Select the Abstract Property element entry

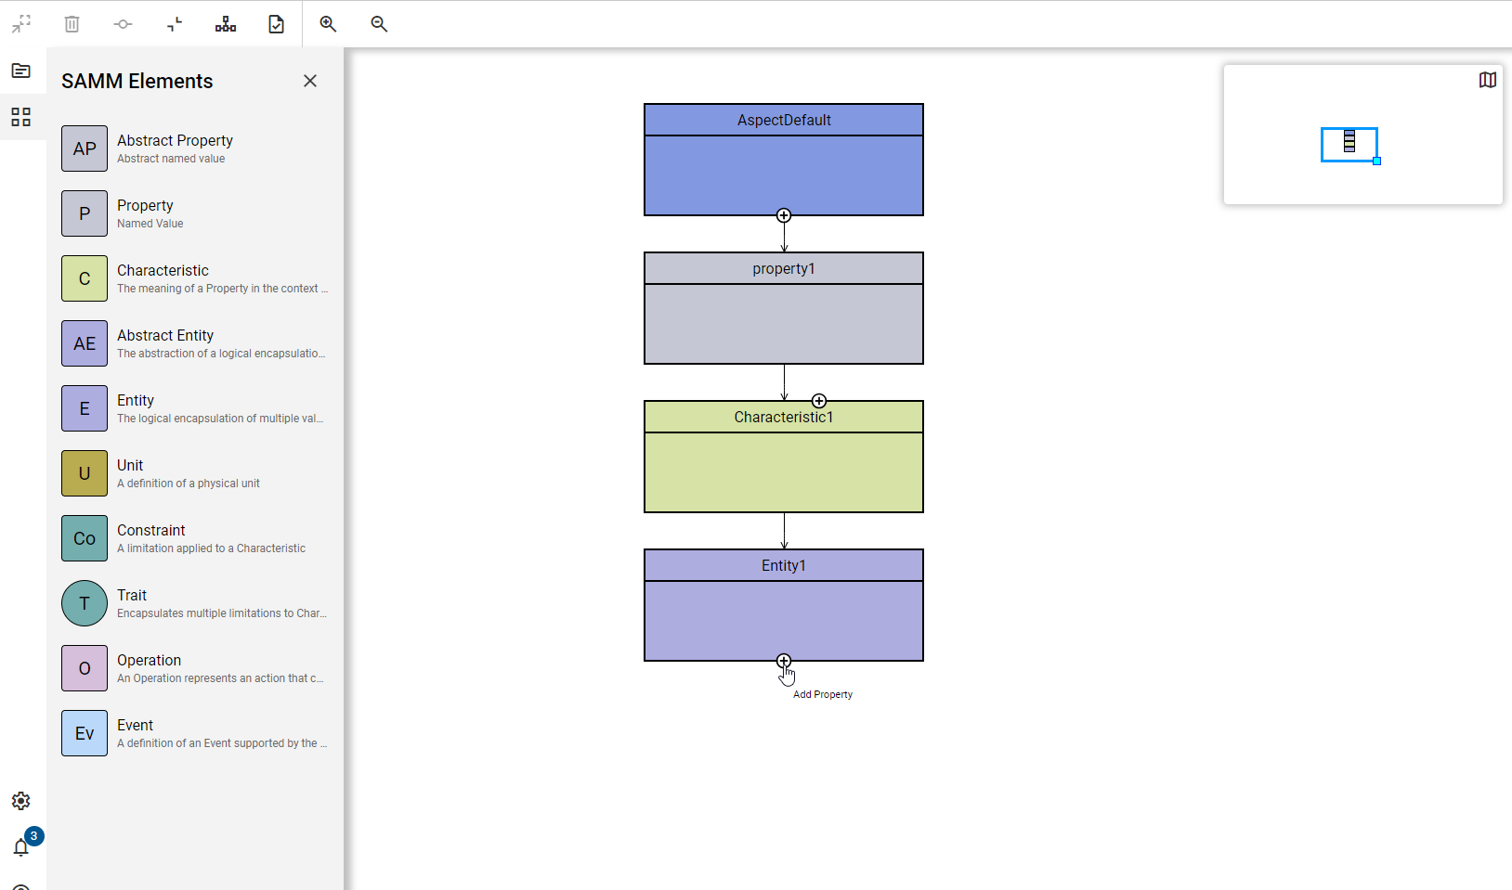coord(195,148)
